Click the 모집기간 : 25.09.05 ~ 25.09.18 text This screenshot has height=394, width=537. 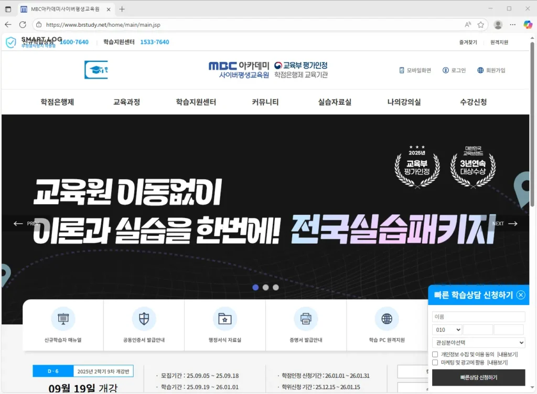point(200,376)
